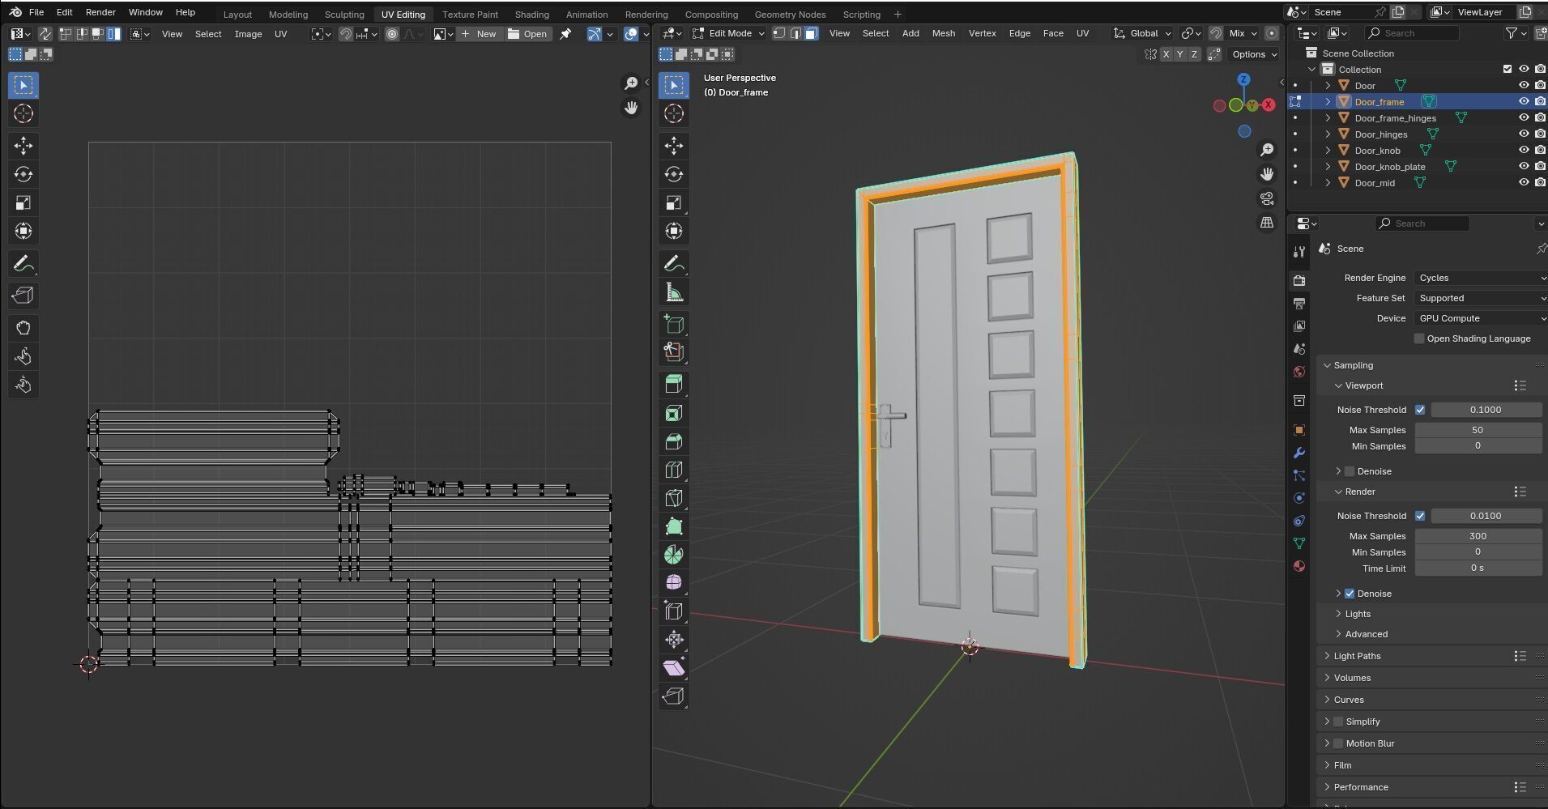Enable the Simplify checkbox

1338,722
